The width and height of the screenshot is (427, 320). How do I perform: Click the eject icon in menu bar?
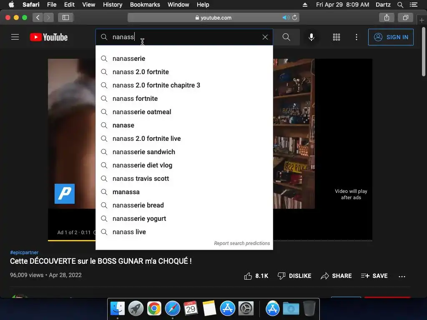(x=305, y=5)
